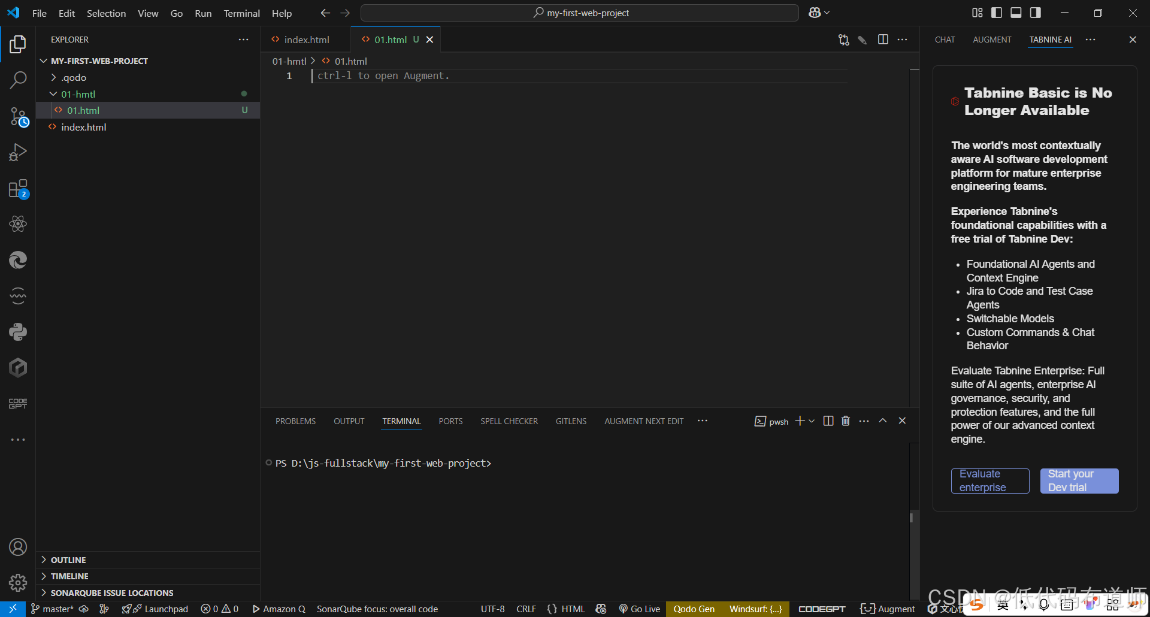Select index.html in the Explorer tree
The height and width of the screenshot is (617, 1150).
click(148, 127)
